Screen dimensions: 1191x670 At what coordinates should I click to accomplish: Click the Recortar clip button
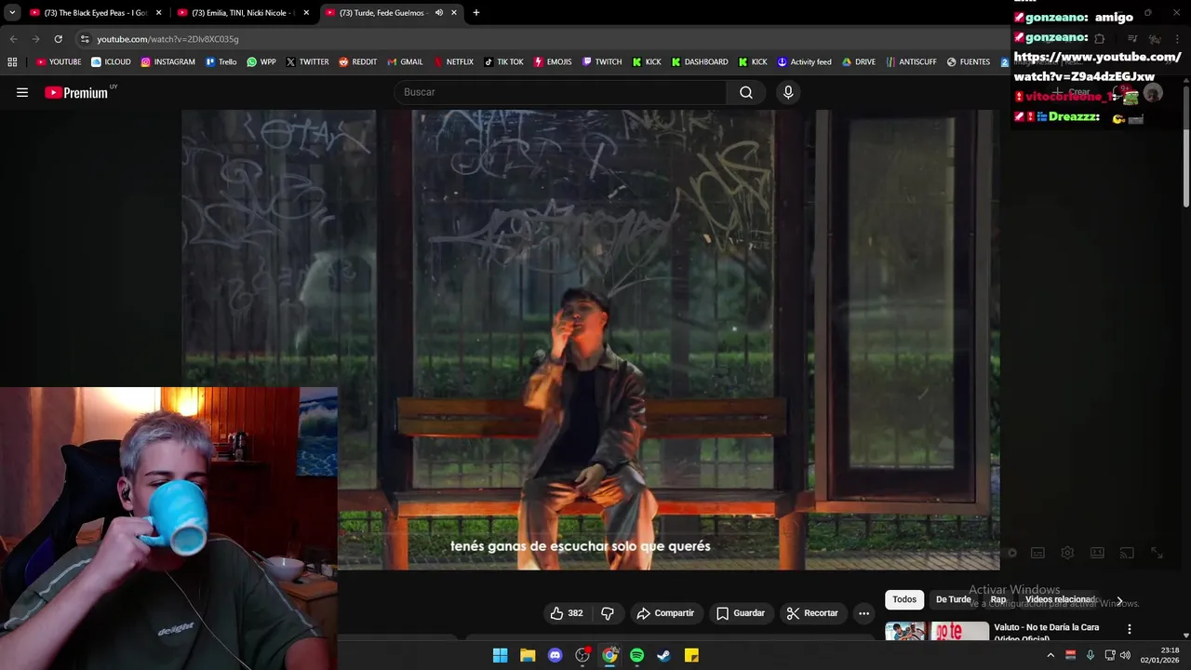pos(812,613)
